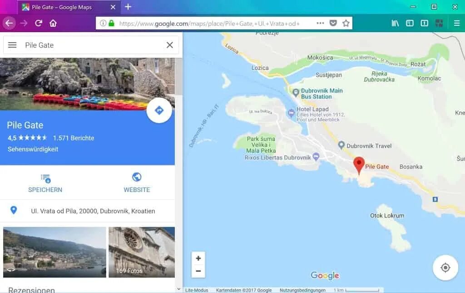Click the scrollbar down arrow of side panel
The height and width of the screenshot is (293, 465).
tap(178, 289)
